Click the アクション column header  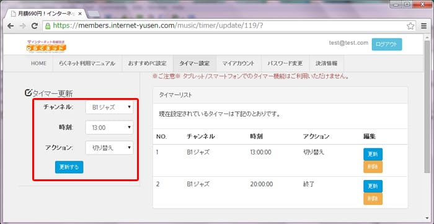[316, 137]
